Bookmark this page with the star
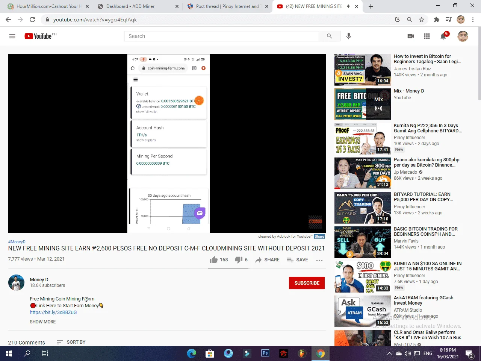 click(422, 20)
